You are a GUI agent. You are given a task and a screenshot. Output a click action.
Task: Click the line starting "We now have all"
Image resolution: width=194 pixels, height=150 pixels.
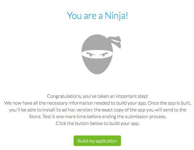[97, 103]
